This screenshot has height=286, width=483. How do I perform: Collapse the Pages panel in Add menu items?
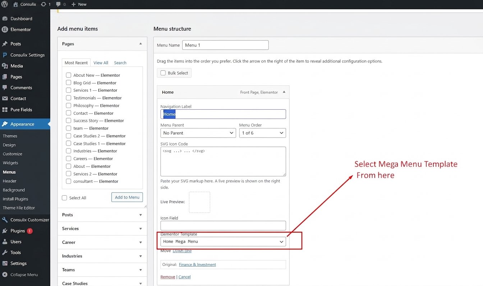point(141,44)
